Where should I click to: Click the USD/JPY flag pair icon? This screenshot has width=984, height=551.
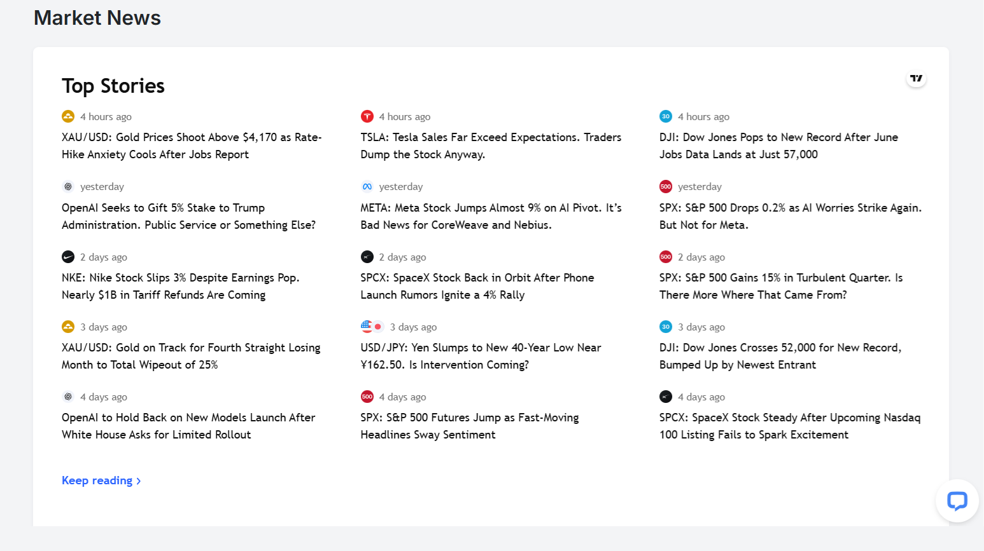372,327
